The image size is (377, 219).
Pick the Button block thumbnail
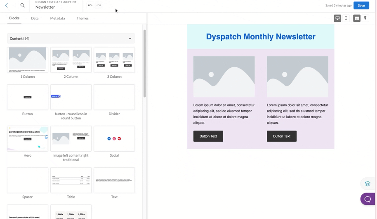point(27,97)
